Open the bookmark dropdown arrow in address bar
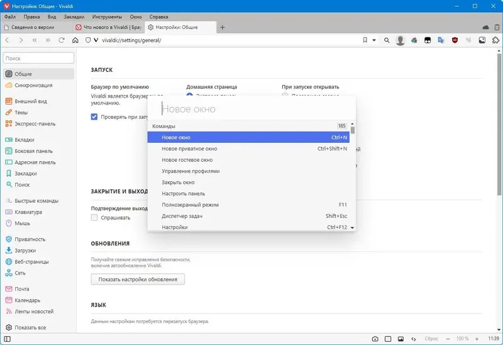The width and height of the screenshot is (503, 345). click(374, 40)
